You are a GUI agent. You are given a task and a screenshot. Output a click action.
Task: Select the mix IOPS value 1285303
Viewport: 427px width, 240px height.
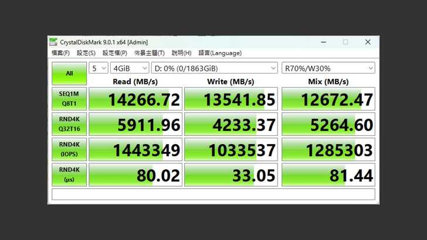pyautogui.click(x=328, y=149)
